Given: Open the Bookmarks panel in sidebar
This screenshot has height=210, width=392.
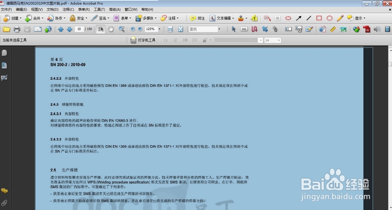Looking at the screenshot, I should (4, 65).
